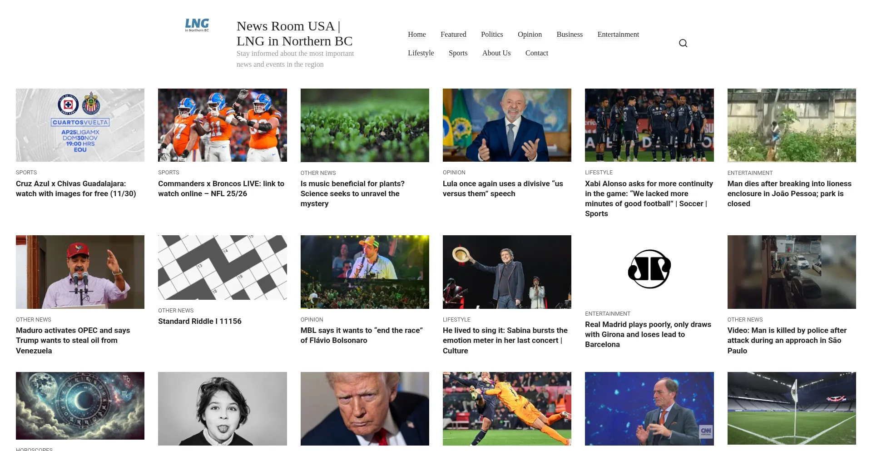Viewport: 872px width, 451px height.
Task: Navigate to Contact page
Action: (x=537, y=53)
